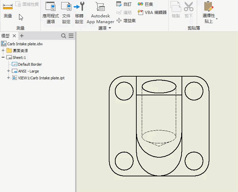Viewport: 238px width, 192px height.
Task: Open 巨集 (Macros)
Action: [146, 4]
